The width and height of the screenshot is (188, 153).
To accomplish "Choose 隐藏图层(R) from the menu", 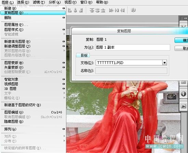I will click(x=33, y=121).
